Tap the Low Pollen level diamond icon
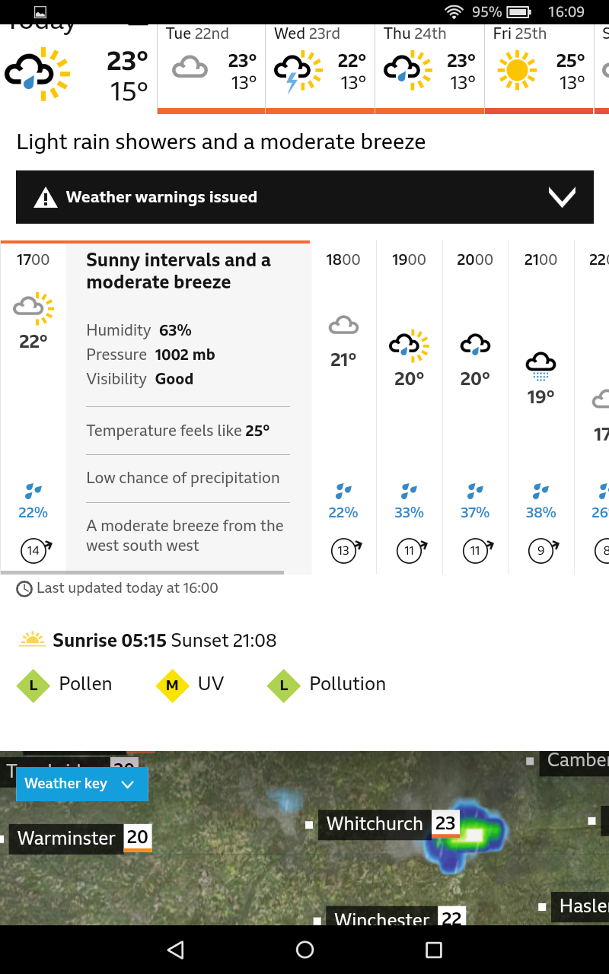Image resolution: width=609 pixels, height=974 pixels. coord(33,686)
